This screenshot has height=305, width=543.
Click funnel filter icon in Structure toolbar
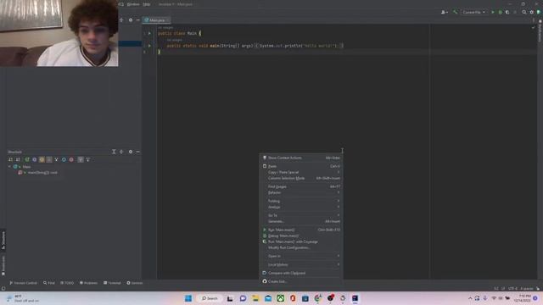coord(88,159)
